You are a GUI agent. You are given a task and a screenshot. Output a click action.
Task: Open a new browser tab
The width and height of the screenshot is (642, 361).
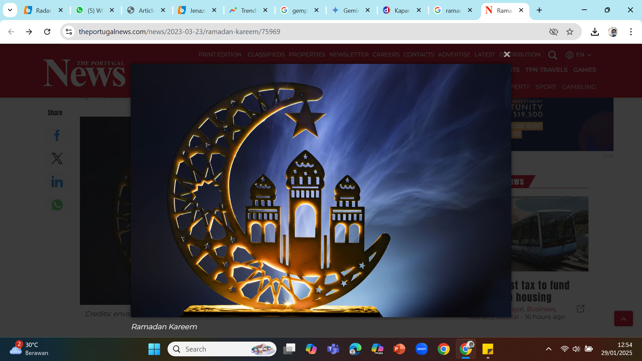pyautogui.click(x=539, y=10)
